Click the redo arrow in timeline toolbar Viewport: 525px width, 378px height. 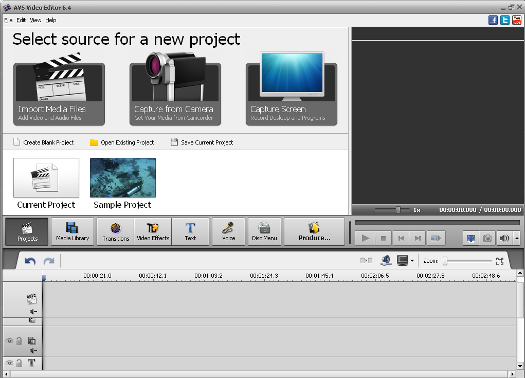point(49,261)
